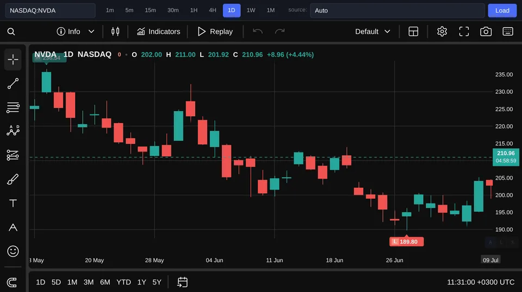Screen dimensions: 522x292
Task: Open the keyboard shortcuts icon
Action: click(508, 31)
